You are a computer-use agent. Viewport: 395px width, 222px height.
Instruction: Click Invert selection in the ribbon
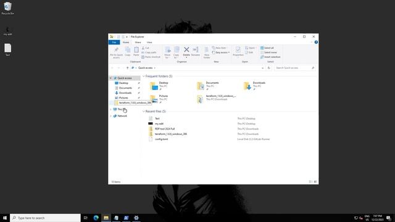click(x=270, y=57)
